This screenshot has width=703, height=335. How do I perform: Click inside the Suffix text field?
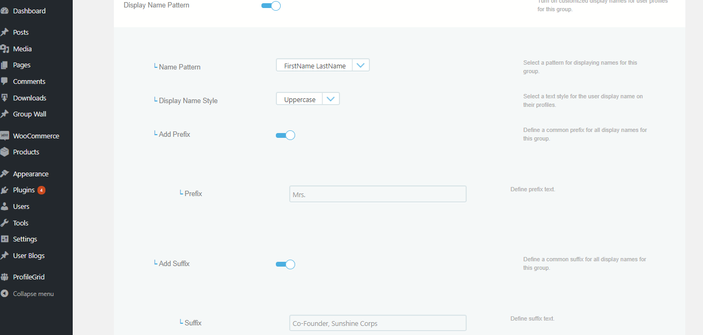pos(377,323)
